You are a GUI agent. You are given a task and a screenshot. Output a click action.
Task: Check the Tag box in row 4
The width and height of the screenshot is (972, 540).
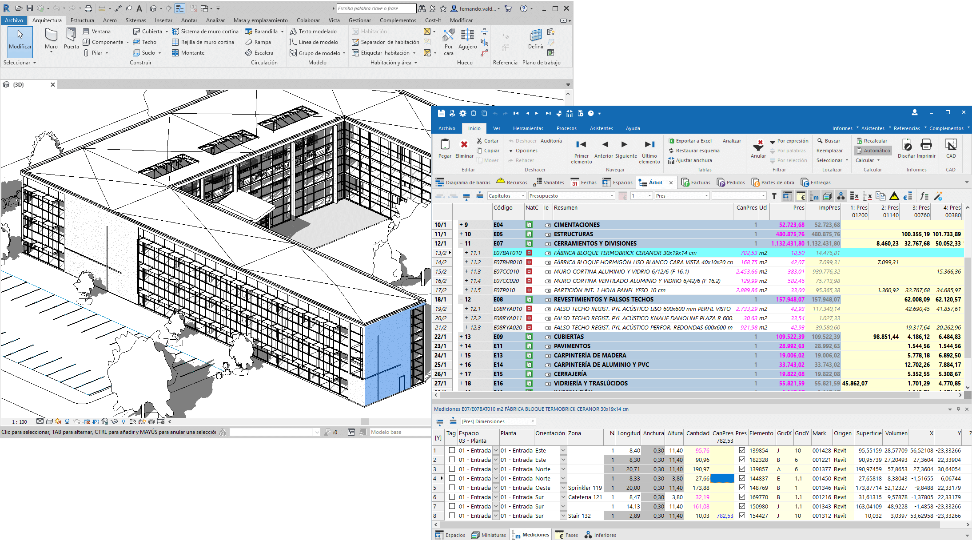coord(452,478)
